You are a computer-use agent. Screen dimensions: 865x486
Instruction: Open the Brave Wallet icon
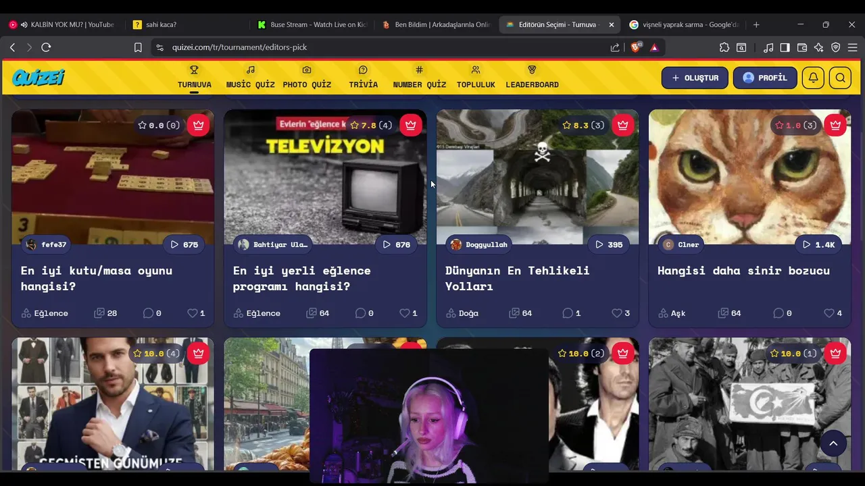tap(802, 47)
